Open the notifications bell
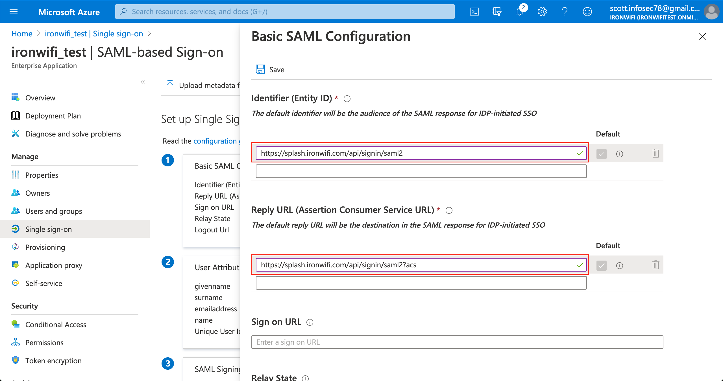This screenshot has height=381, width=723. pos(520,12)
